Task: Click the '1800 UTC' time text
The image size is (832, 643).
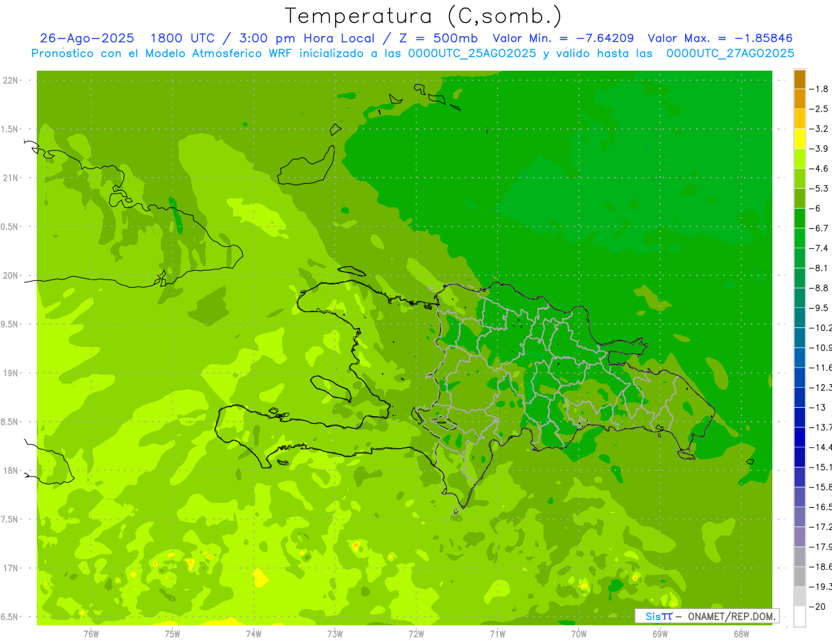Action: (x=184, y=38)
